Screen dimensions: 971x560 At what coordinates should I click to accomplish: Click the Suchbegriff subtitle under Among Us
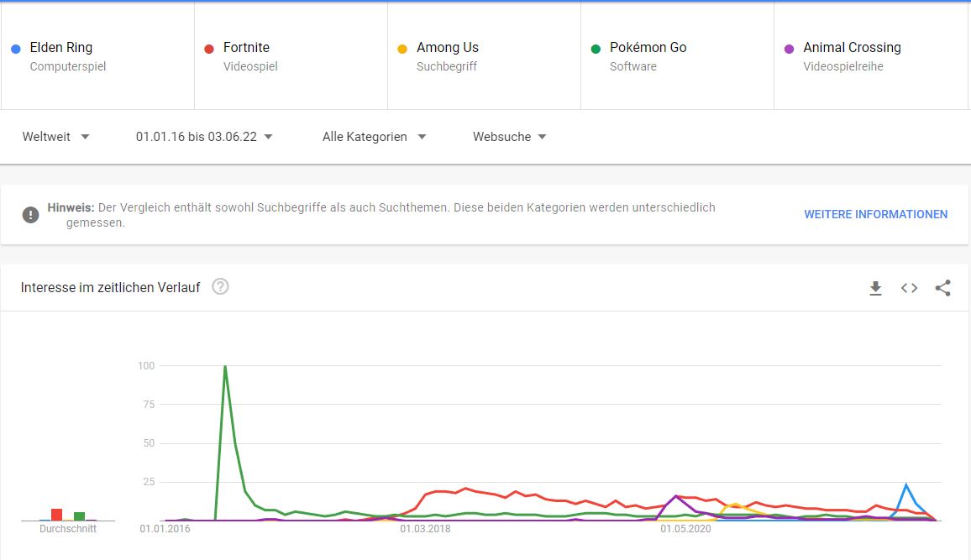[447, 66]
